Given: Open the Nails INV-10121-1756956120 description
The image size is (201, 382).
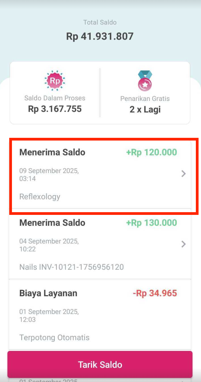Looking at the screenshot, I should [x=71, y=267].
